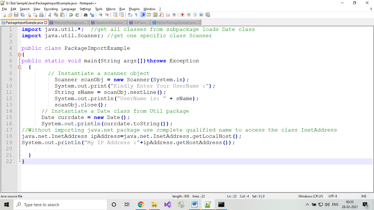The height and width of the screenshot is (210, 374).
Task: Open the Macro menu
Action: (111, 9)
